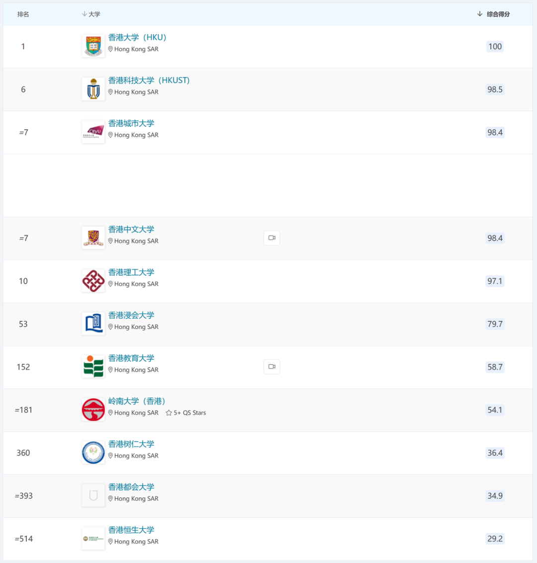
Task: Click the CityU logo thumbnail
Action: 93,132
